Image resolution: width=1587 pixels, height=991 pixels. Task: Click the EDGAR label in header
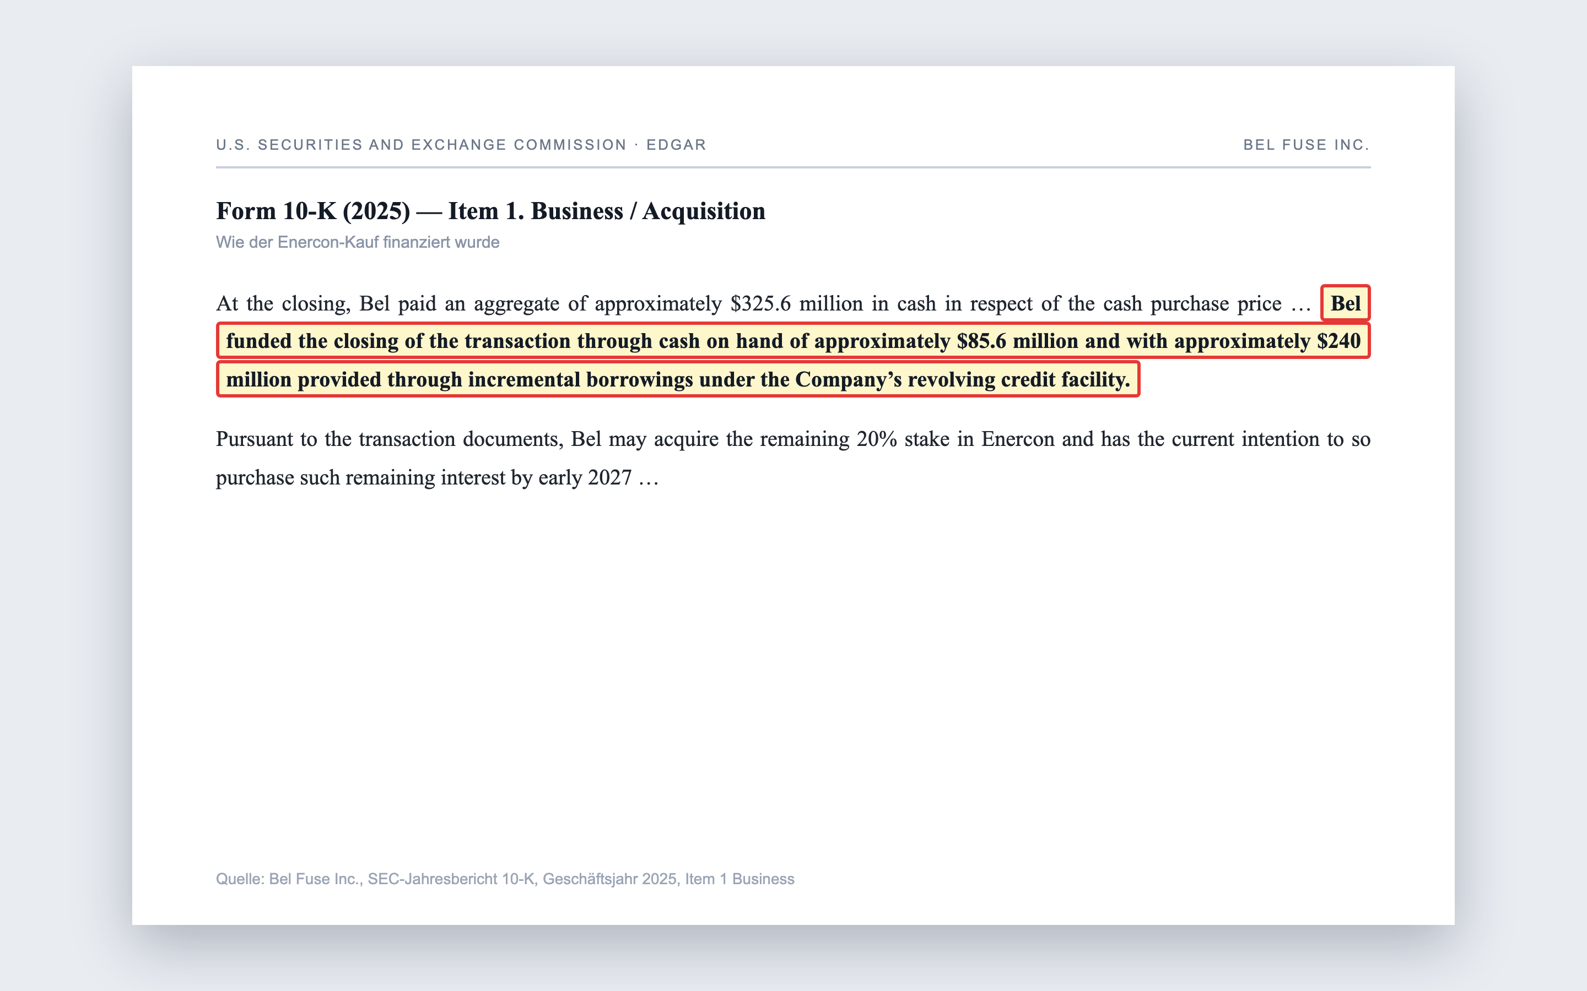676,145
